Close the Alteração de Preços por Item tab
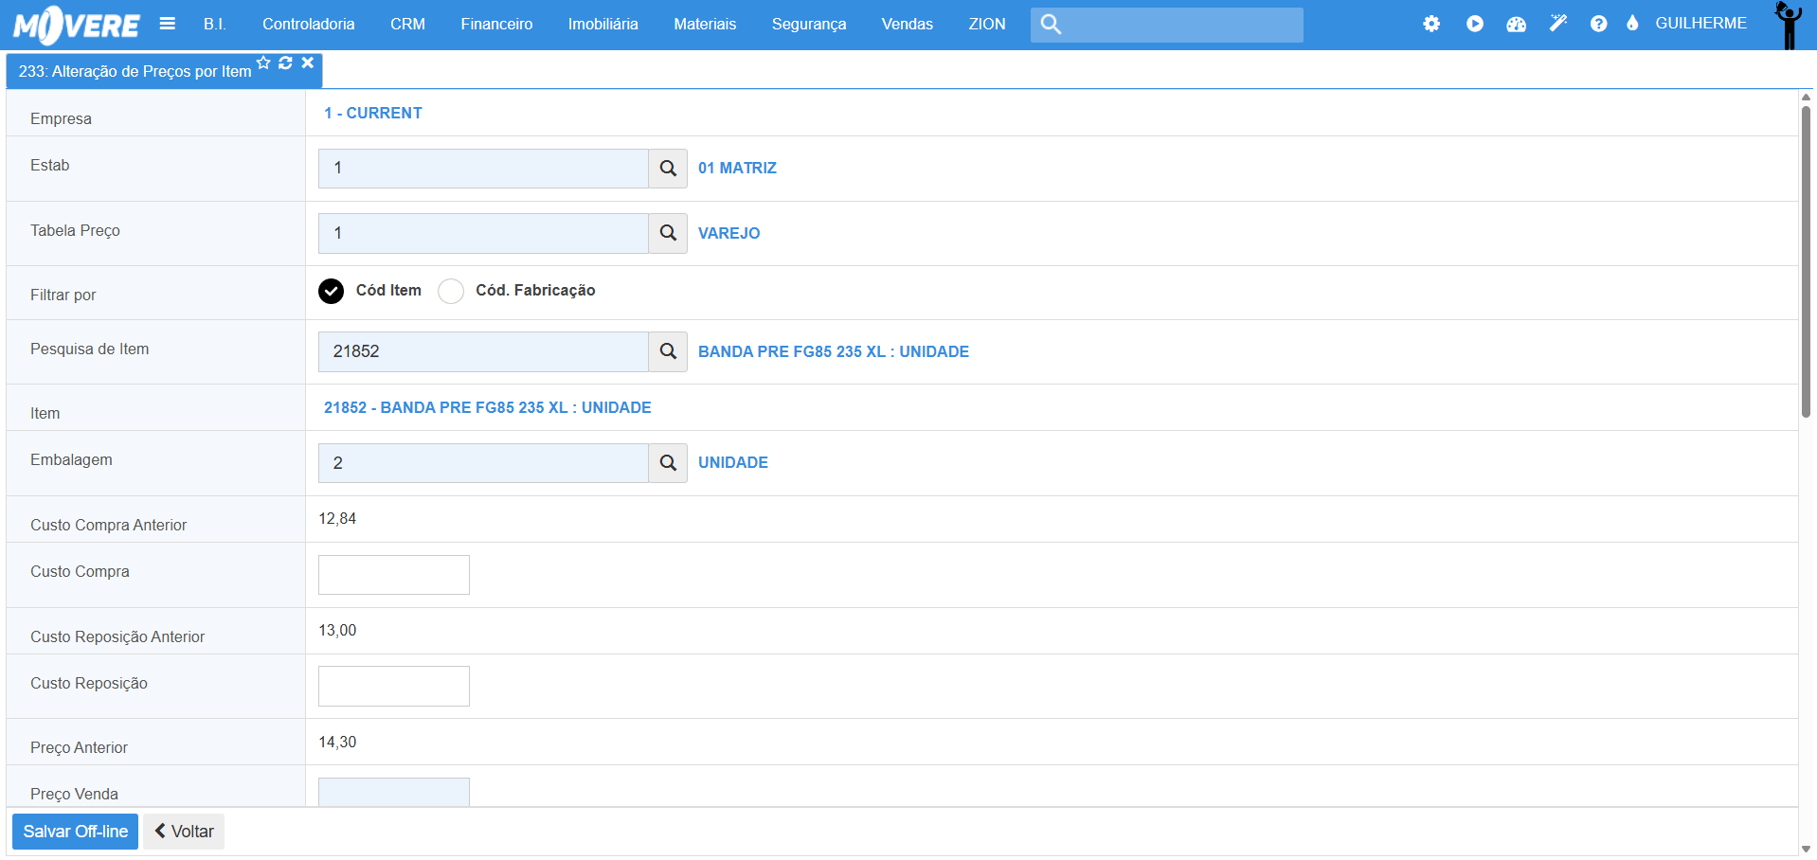 308,63
